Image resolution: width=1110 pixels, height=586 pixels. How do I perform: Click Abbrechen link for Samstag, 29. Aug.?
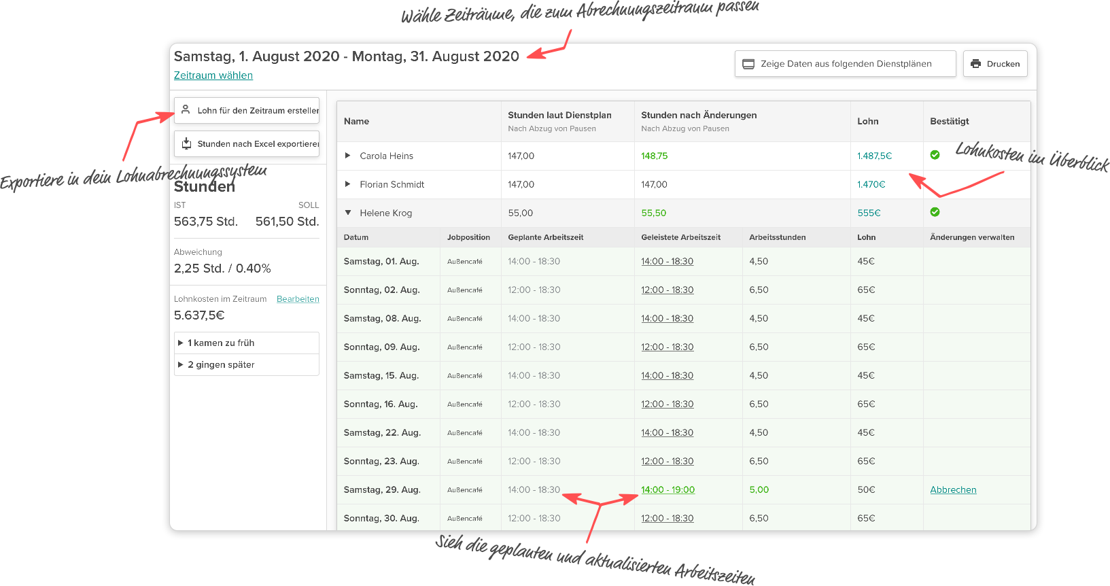coord(953,489)
